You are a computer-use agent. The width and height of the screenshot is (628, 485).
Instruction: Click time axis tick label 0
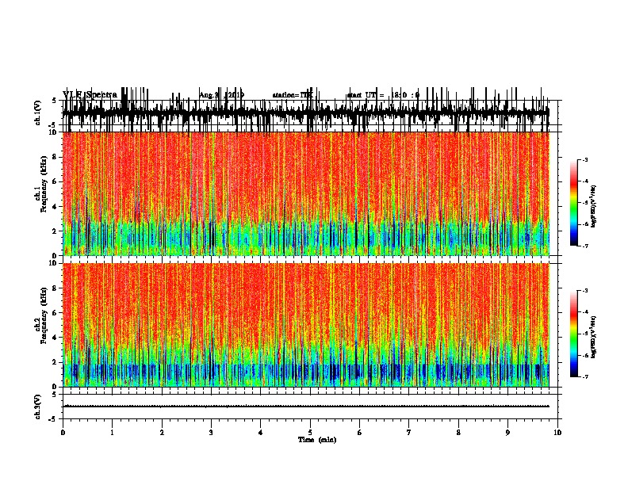(x=63, y=433)
